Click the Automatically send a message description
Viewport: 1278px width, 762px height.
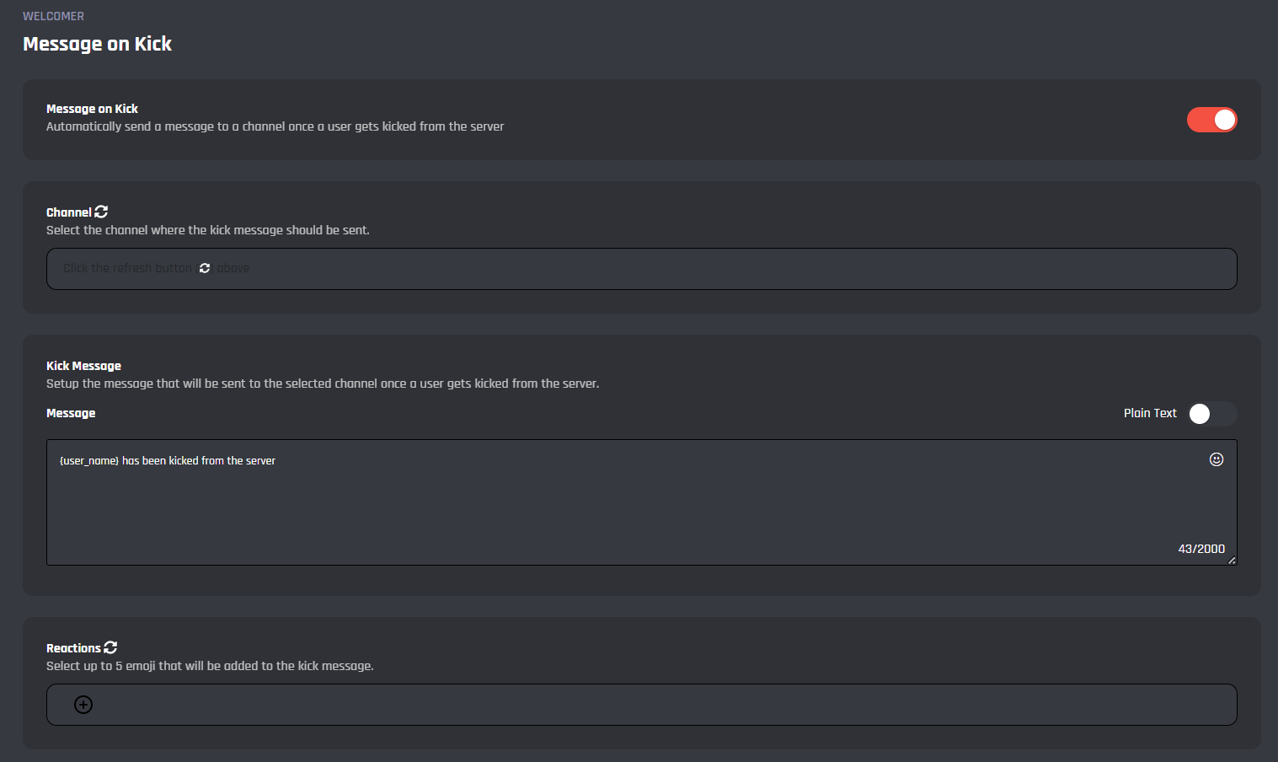coord(275,126)
